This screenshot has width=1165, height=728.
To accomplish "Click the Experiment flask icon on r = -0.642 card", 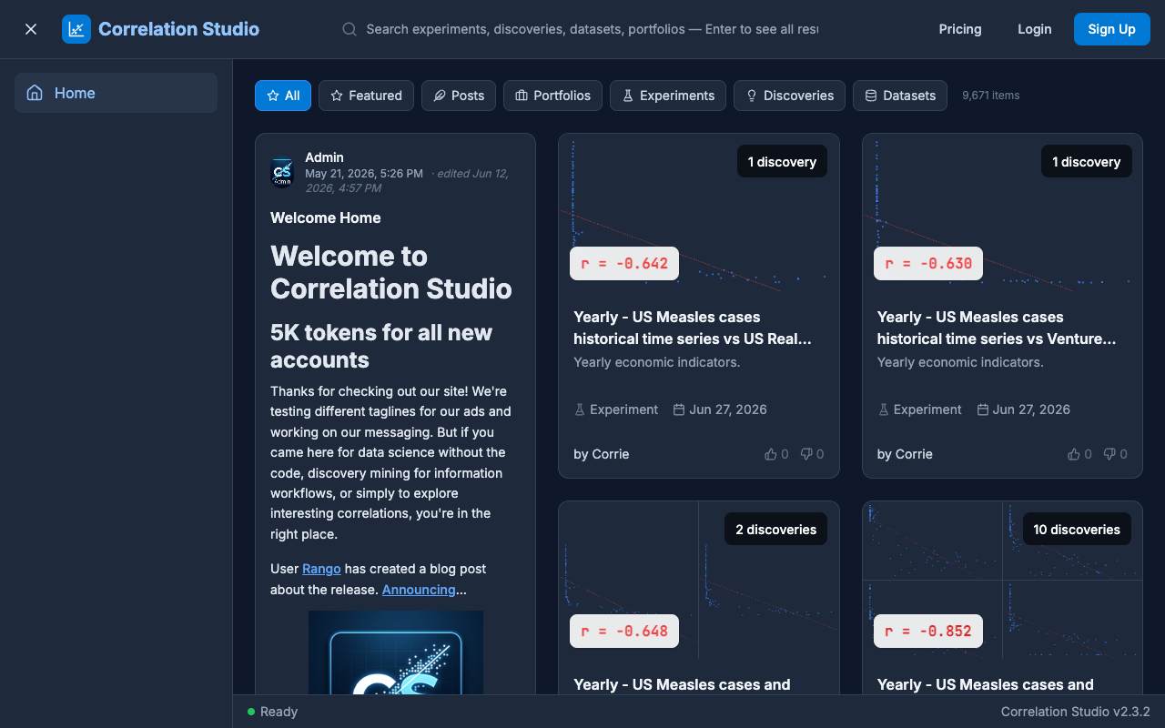I will click(580, 409).
